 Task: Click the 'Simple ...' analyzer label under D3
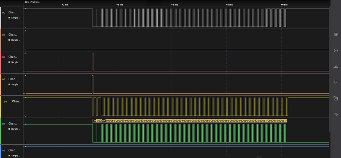(16, 84)
